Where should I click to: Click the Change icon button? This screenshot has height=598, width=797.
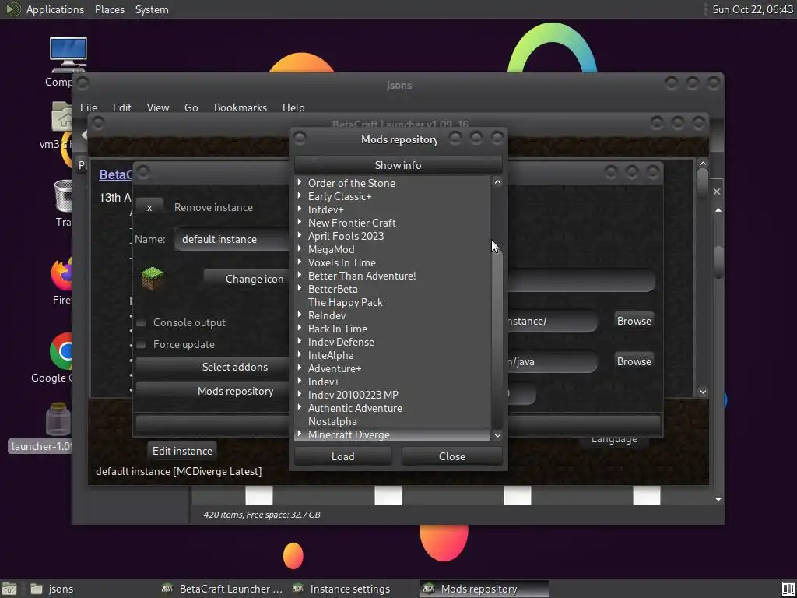click(x=247, y=279)
